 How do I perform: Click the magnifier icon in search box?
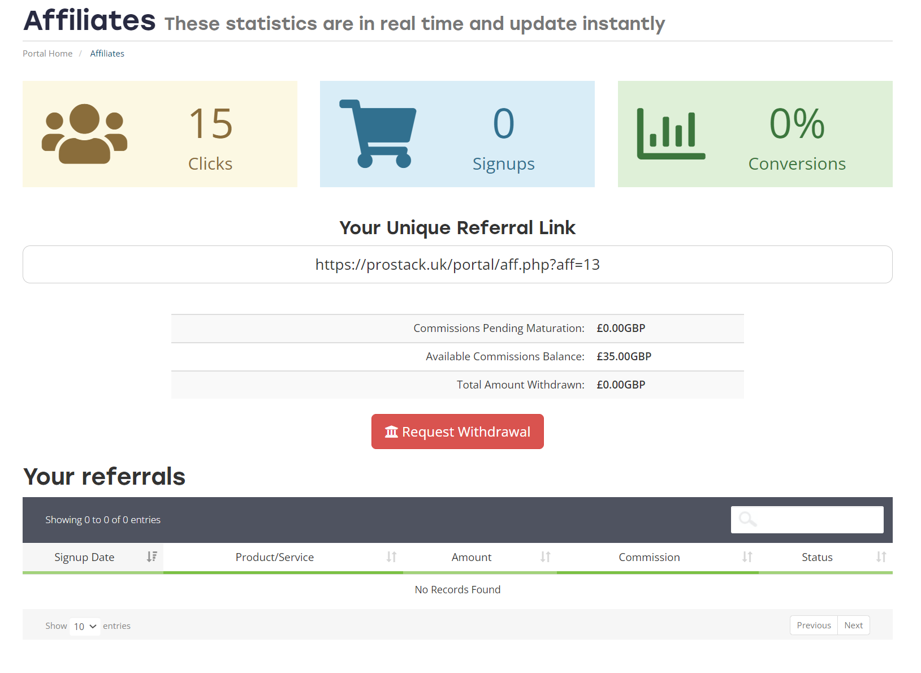tap(747, 519)
